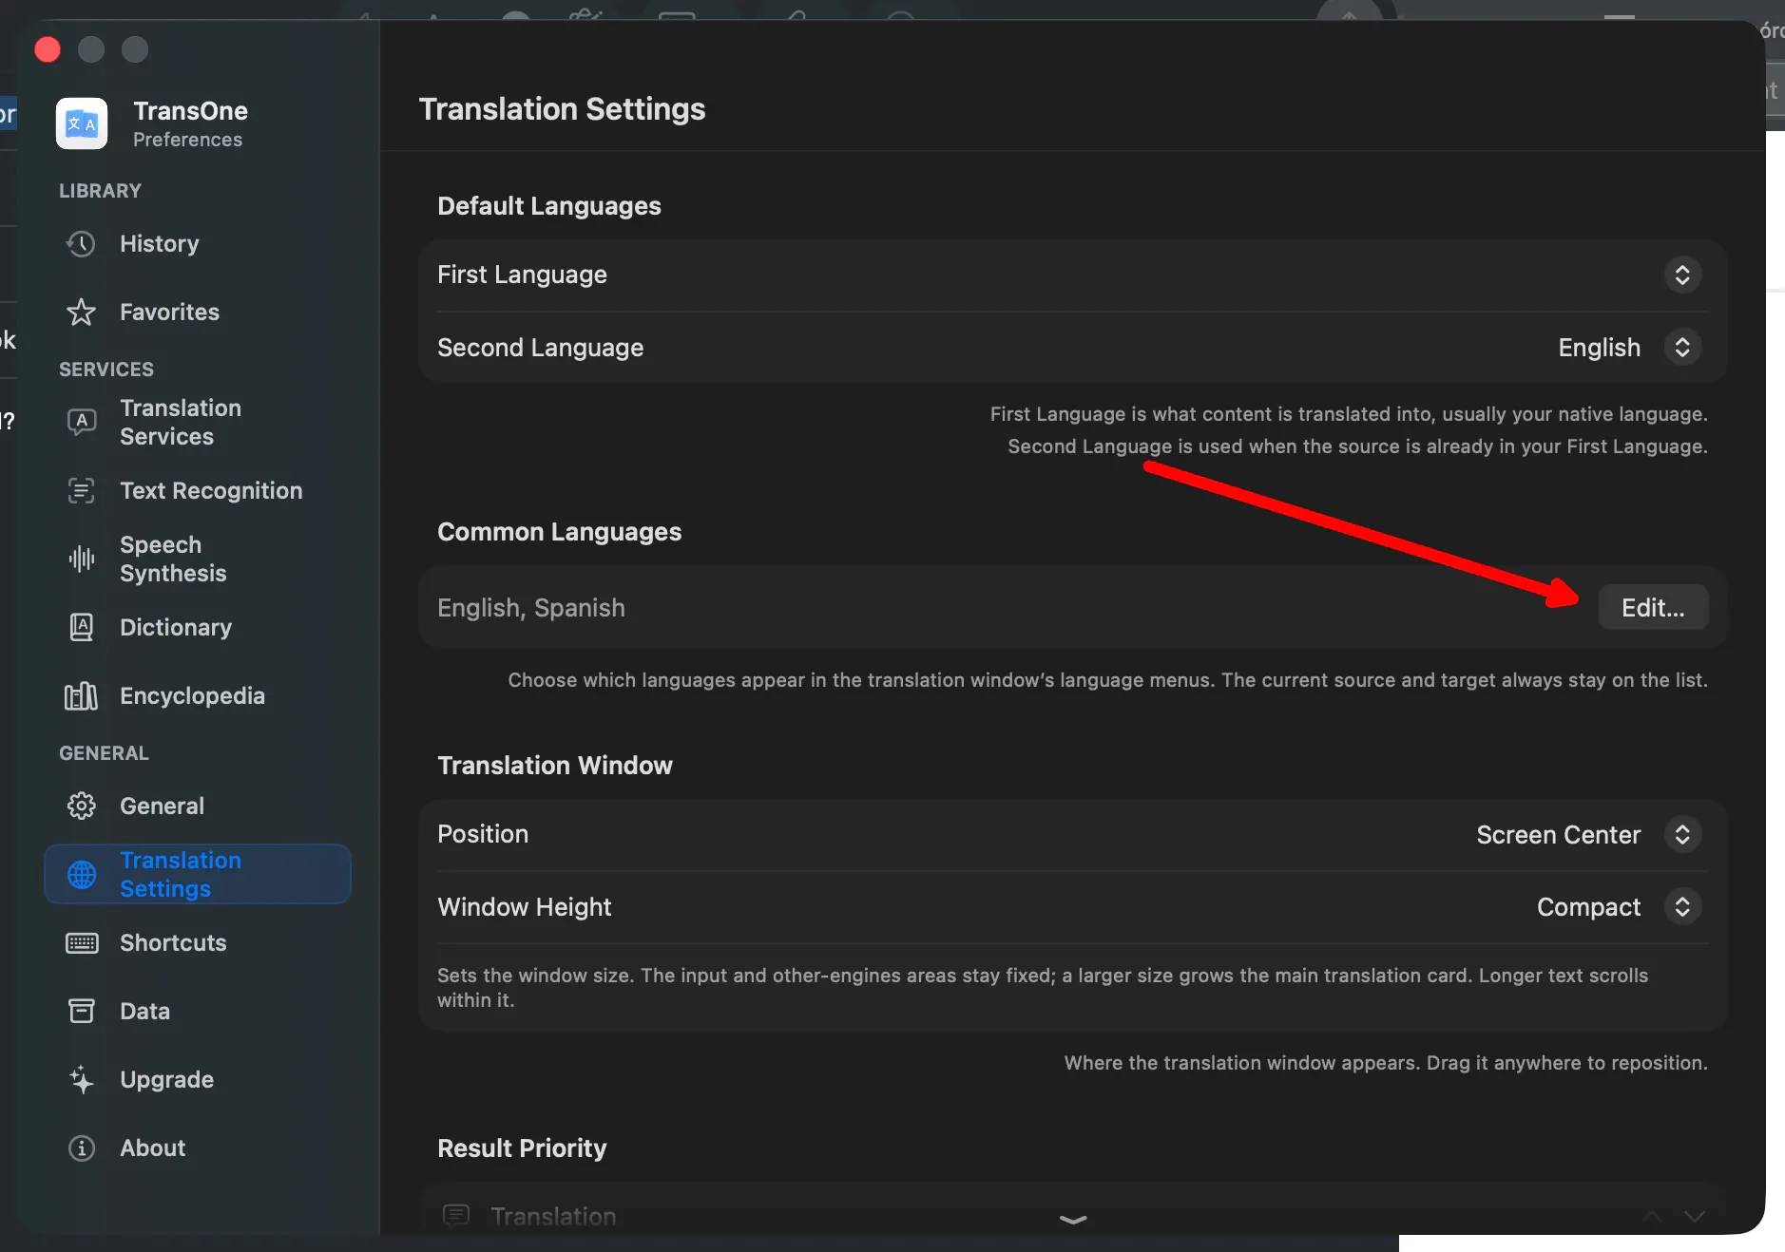
Task: Click the Dictionary book icon
Action: 82,628
